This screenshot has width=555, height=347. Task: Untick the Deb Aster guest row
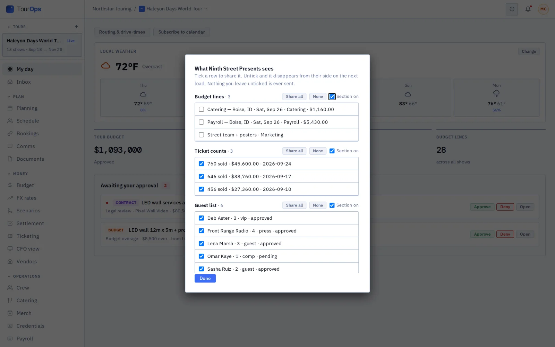(201, 218)
